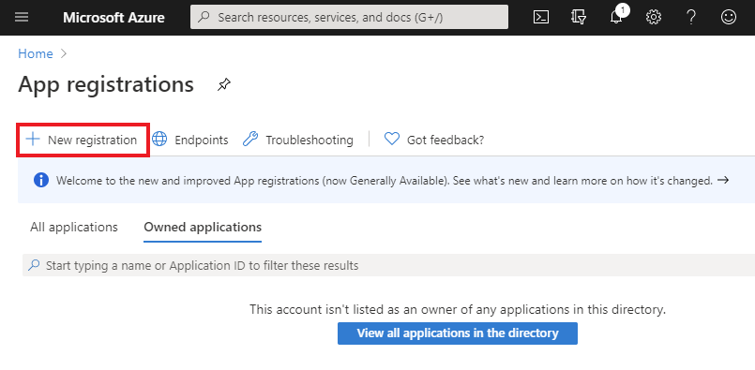Open the hamburger portal menu
The image size is (755, 370).
[x=22, y=17]
